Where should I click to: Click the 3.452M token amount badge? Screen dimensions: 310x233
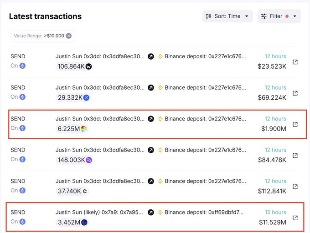click(73, 222)
